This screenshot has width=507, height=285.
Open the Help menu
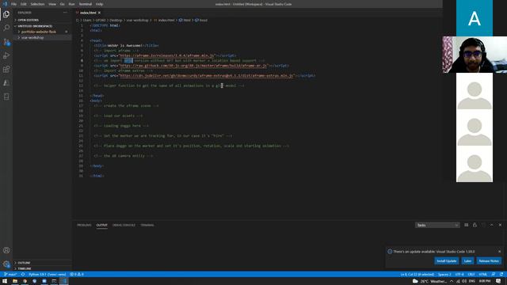click(99, 4)
